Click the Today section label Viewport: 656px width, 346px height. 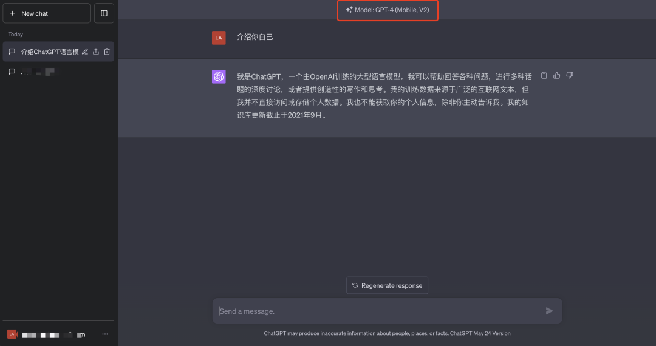tap(15, 34)
